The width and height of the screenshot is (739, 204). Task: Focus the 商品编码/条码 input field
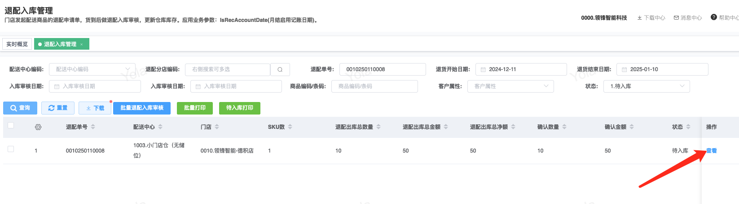pyautogui.click(x=374, y=86)
